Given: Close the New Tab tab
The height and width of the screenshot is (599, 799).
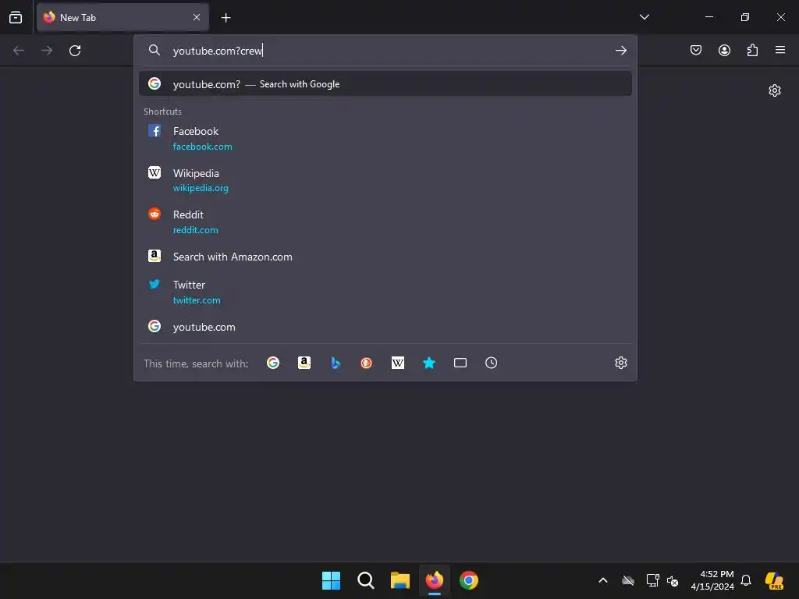Looking at the screenshot, I should (x=197, y=17).
